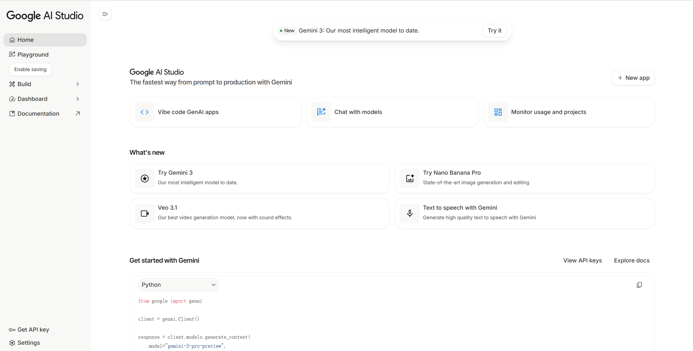Open View API keys
This screenshot has height=351, width=693.
point(582,260)
